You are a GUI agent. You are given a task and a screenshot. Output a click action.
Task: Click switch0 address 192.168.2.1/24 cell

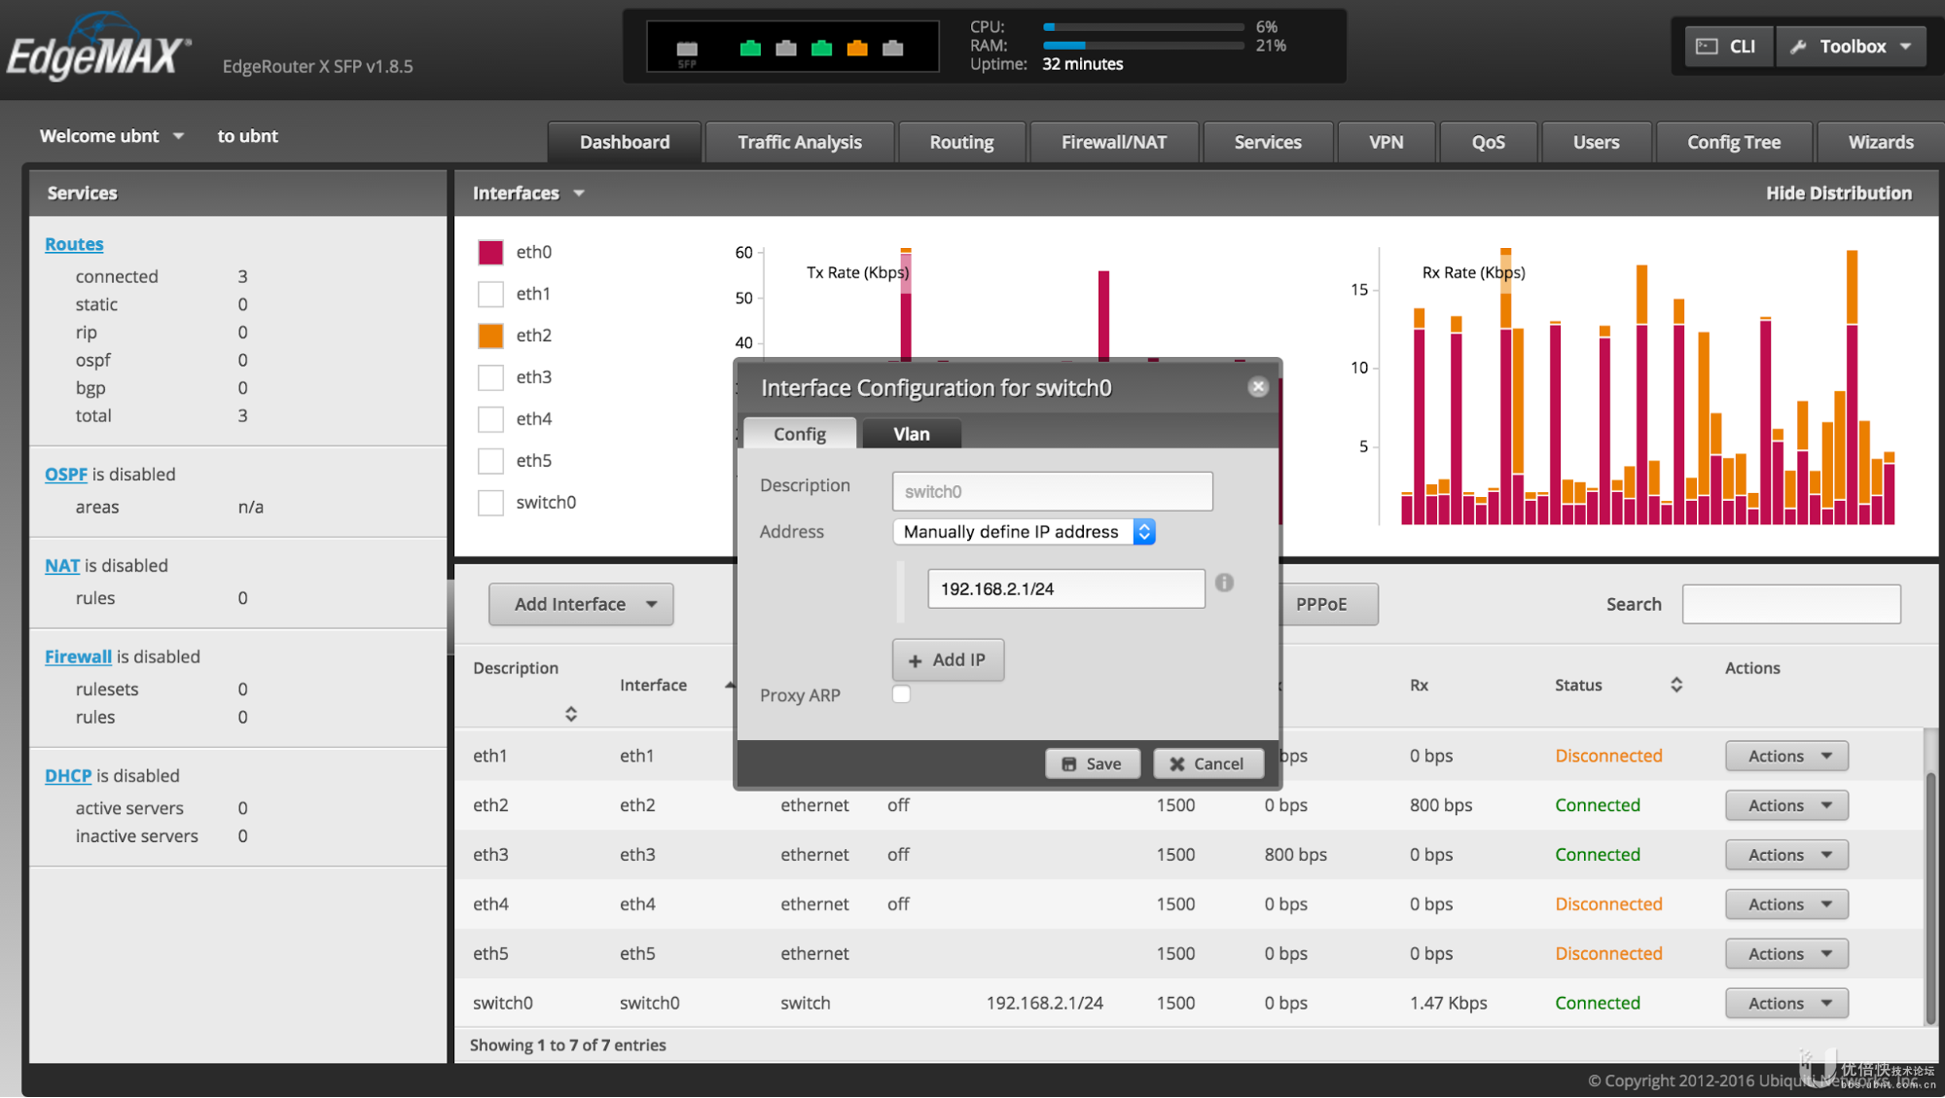click(1044, 1003)
